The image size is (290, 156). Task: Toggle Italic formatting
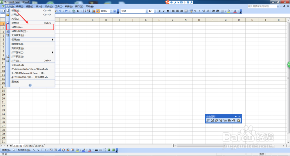[x=164, y=11]
